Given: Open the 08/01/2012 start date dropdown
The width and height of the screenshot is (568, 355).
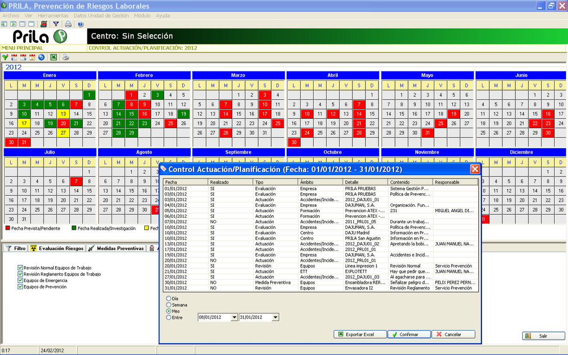Looking at the screenshot, I should pos(234,318).
